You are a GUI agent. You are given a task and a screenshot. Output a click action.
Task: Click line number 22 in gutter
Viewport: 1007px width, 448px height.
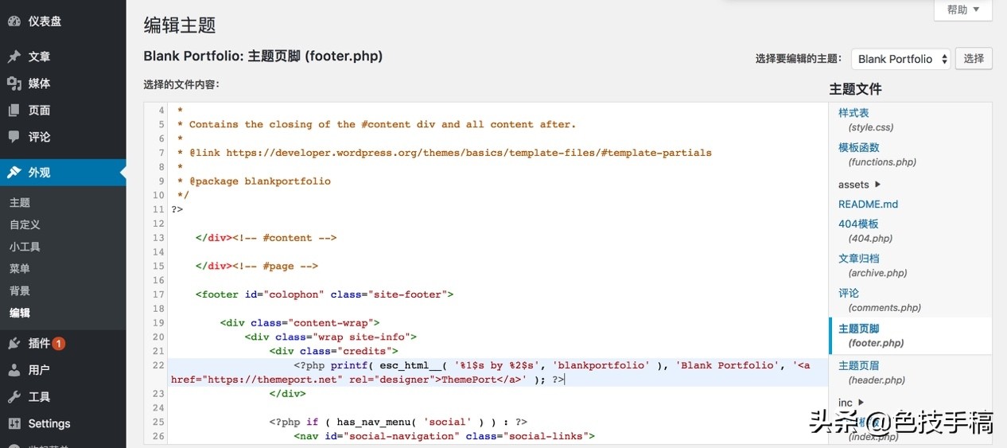point(159,365)
